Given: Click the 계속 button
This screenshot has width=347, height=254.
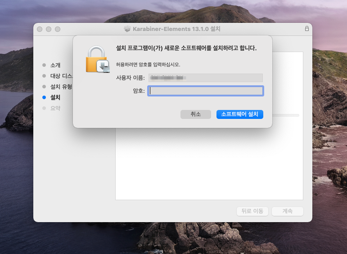Looking at the screenshot, I should coord(288,211).
